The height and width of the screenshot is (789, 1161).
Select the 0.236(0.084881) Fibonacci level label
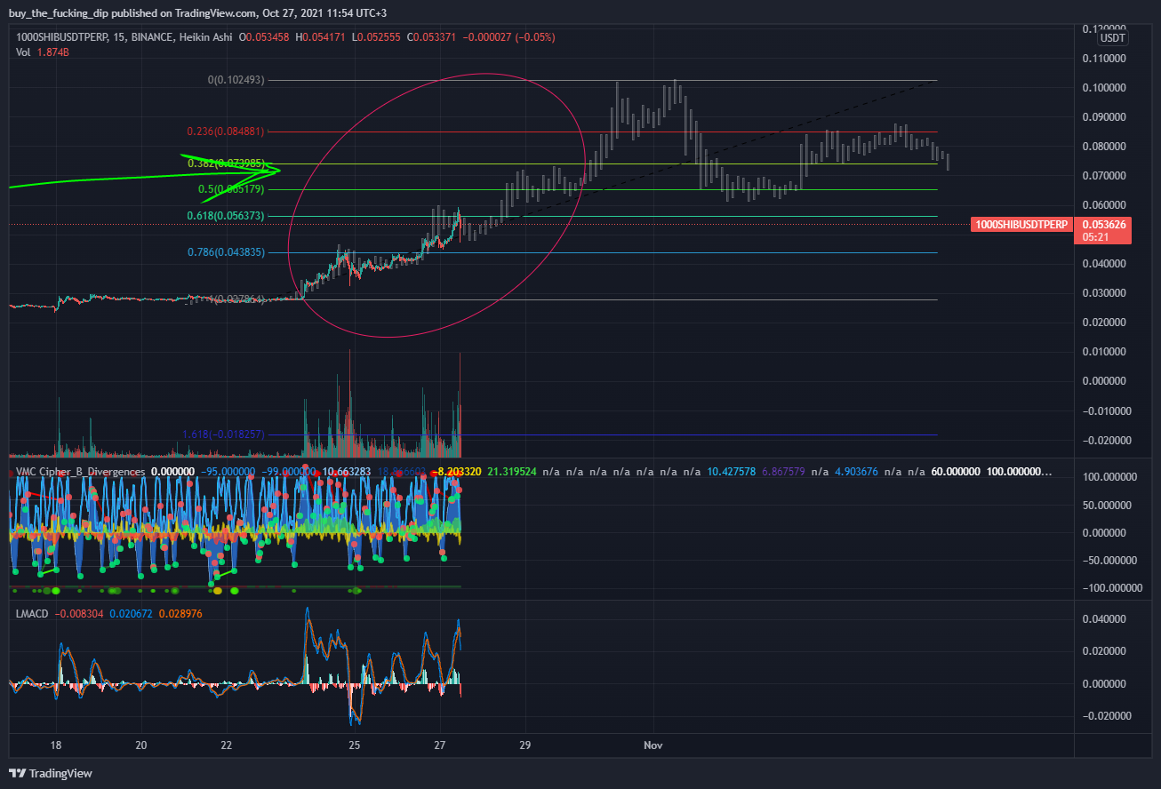[226, 131]
